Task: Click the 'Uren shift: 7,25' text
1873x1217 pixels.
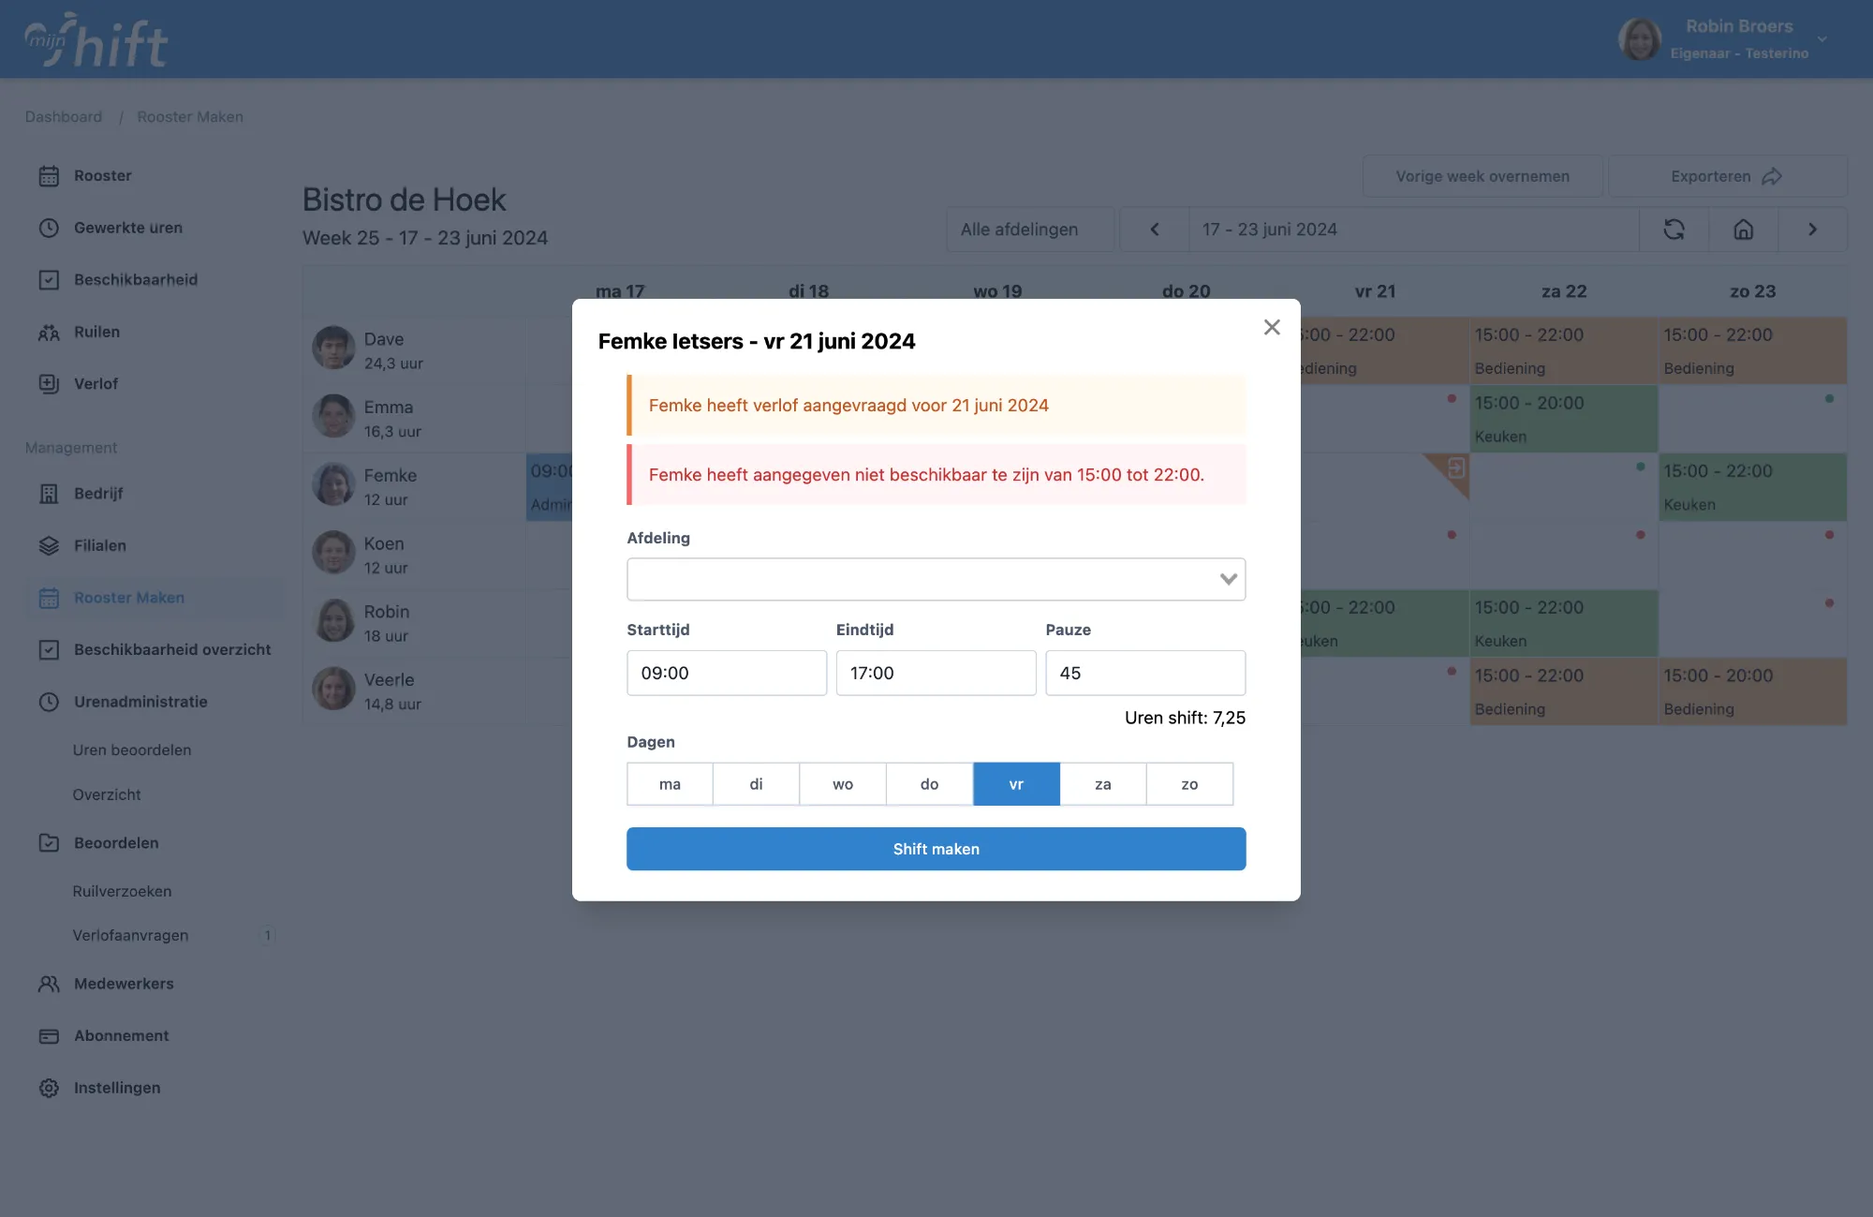Action: (1185, 718)
